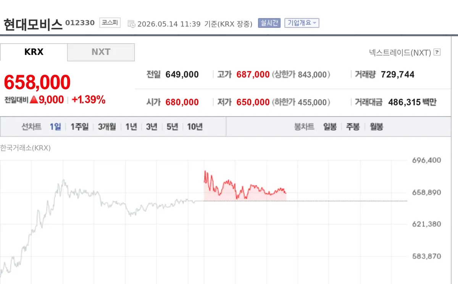View the 주봉 weekly candle chart
The image size is (458, 284).
[x=353, y=127]
